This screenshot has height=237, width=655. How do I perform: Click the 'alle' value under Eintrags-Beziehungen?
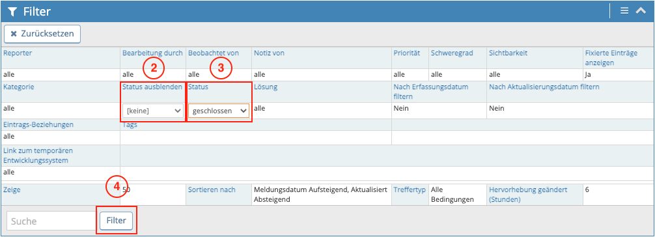[8, 136]
